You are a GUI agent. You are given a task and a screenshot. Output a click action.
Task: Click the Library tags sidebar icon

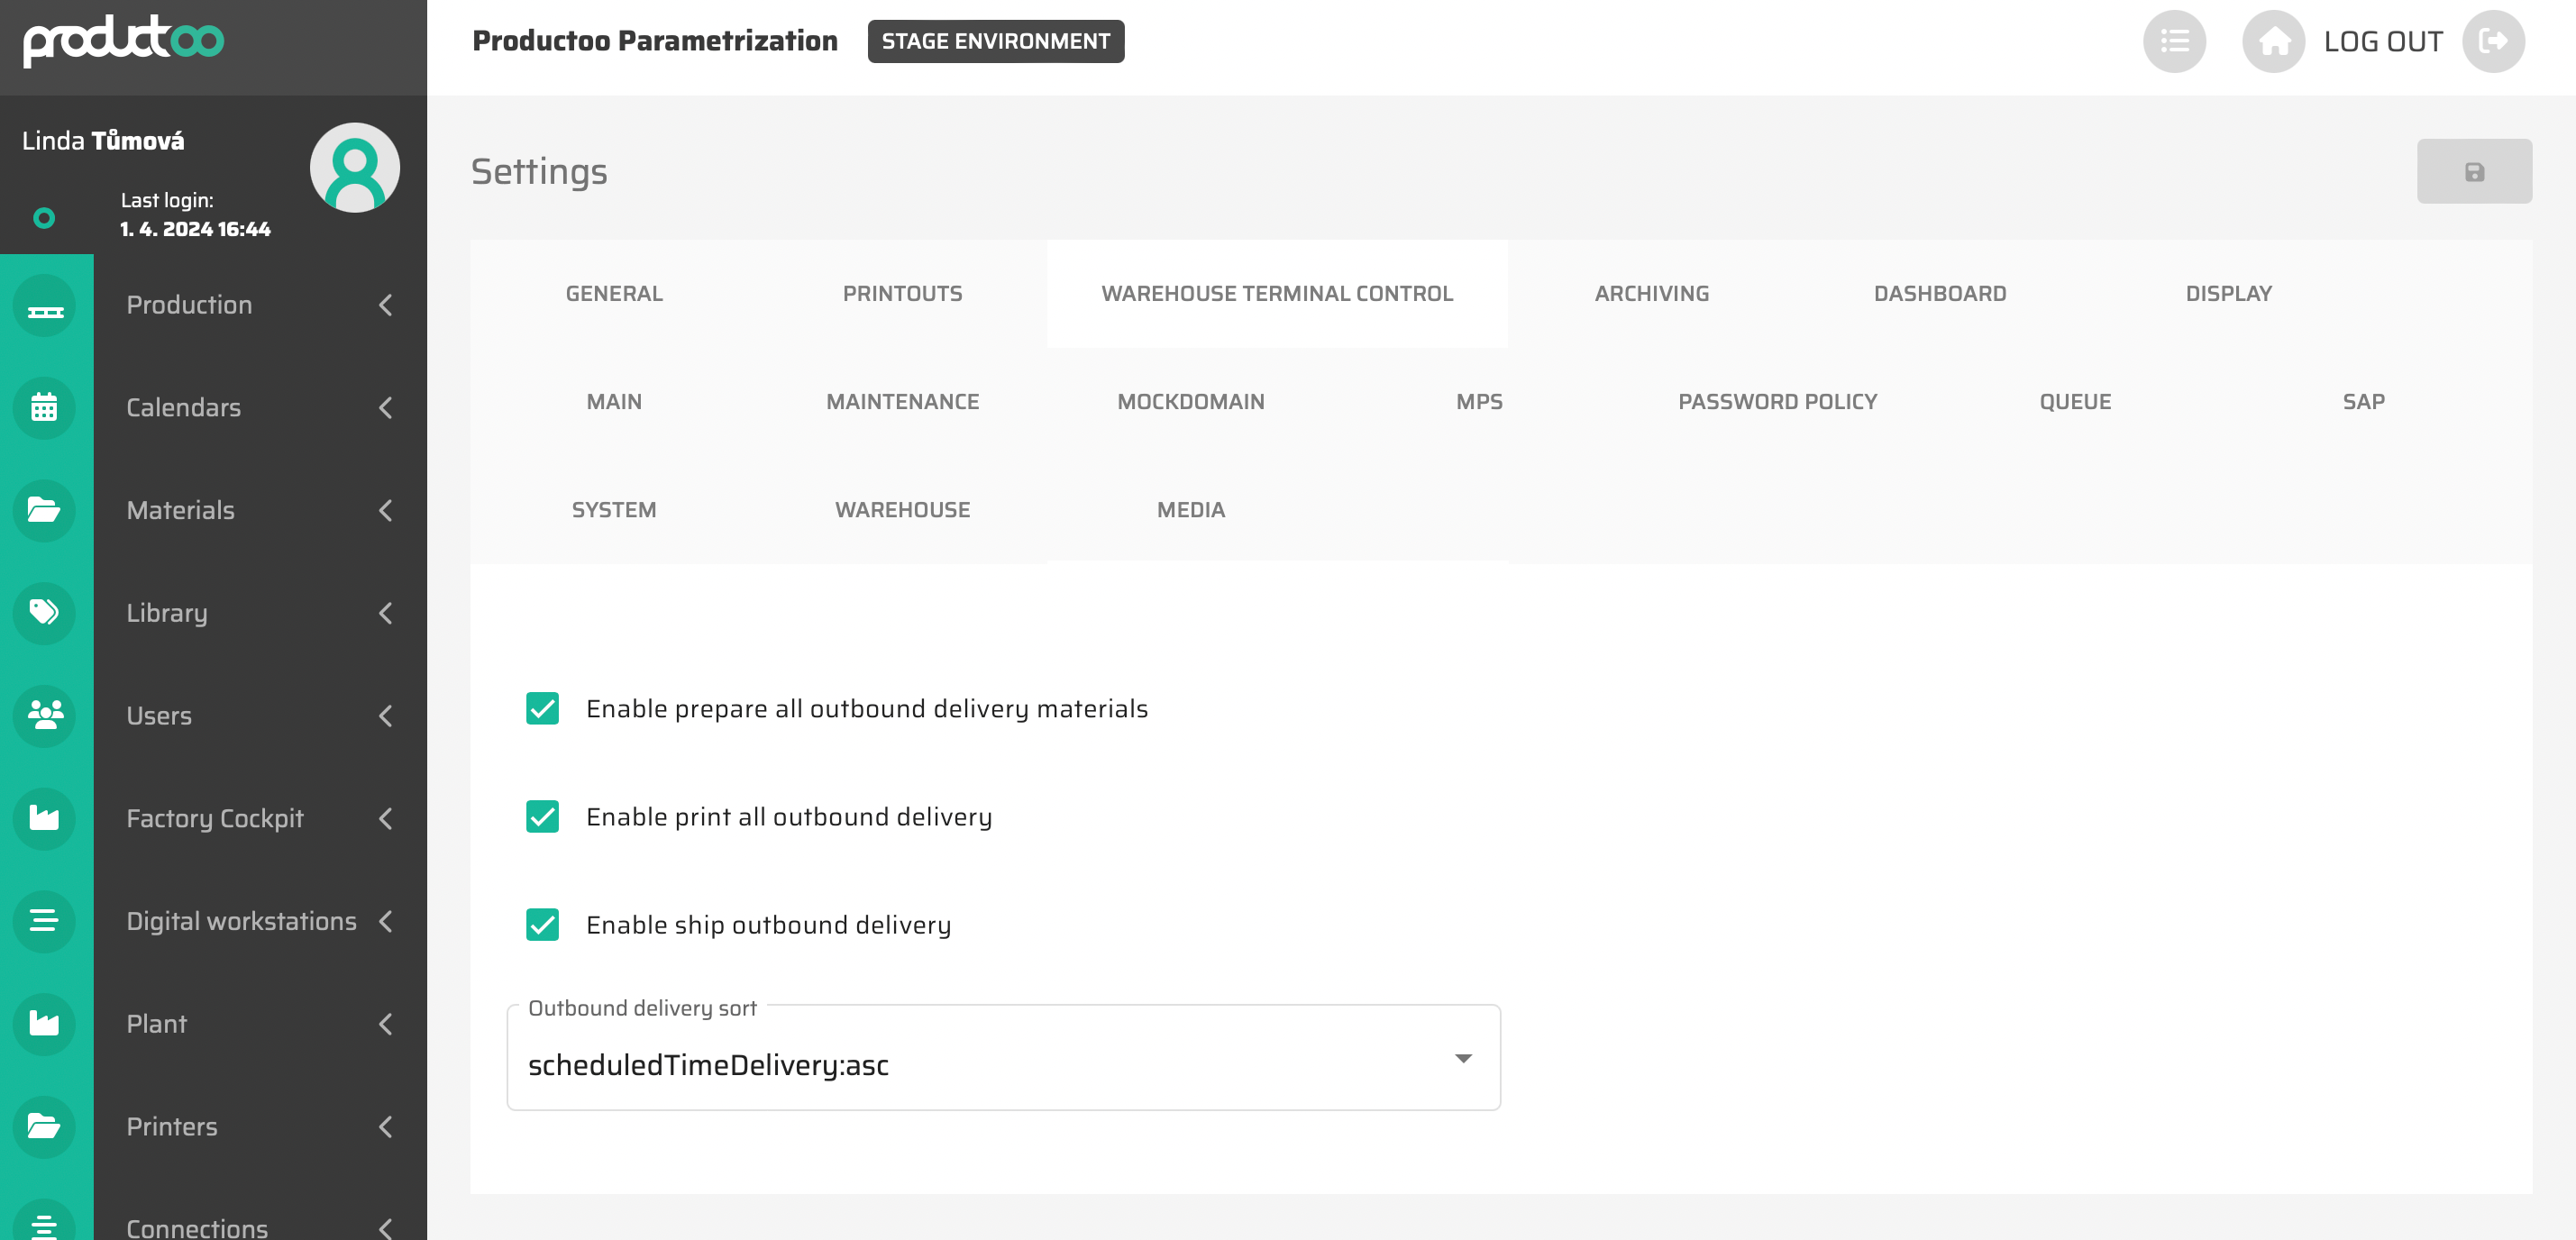click(44, 612)
